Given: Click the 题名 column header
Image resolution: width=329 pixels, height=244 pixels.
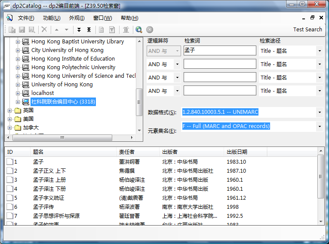Looking at the screenshot, I should pos(73,152).
